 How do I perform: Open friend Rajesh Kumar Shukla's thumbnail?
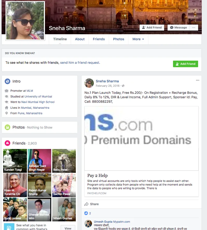tap(39, 185)
